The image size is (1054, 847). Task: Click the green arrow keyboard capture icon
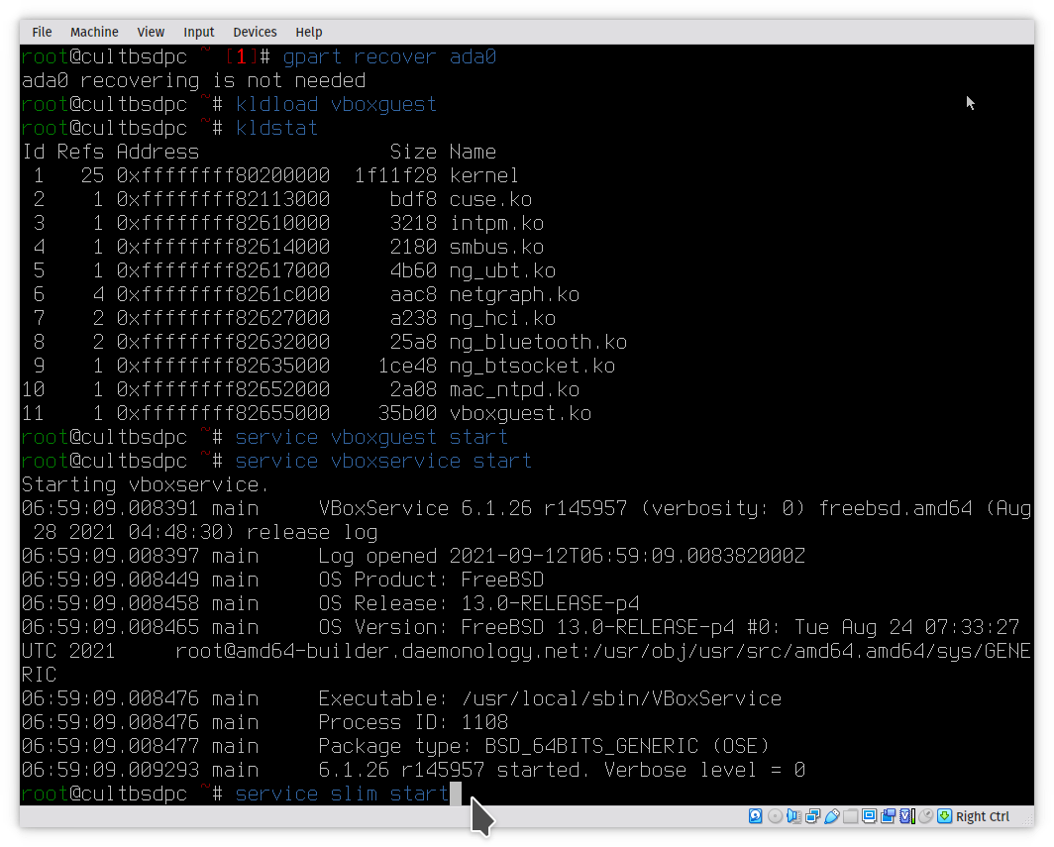point(944,816)
